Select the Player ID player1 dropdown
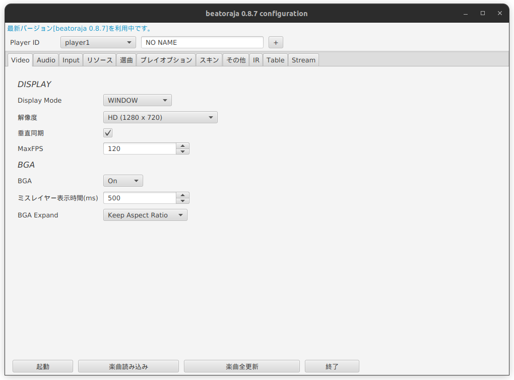Image resolution: width=514 pixels, height=380 pixels. point(98,43)
